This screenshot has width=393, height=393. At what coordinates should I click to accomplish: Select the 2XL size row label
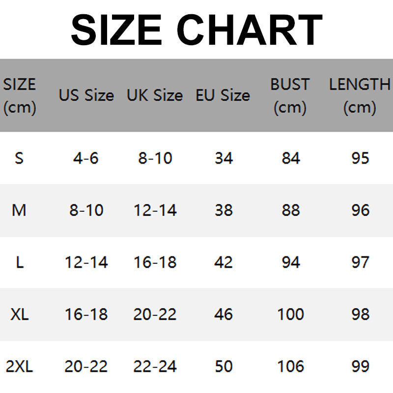click(20, 366)
